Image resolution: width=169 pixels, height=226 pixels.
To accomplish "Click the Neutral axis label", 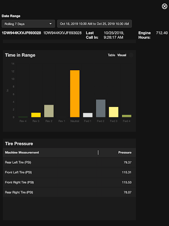I will [75, 121].
